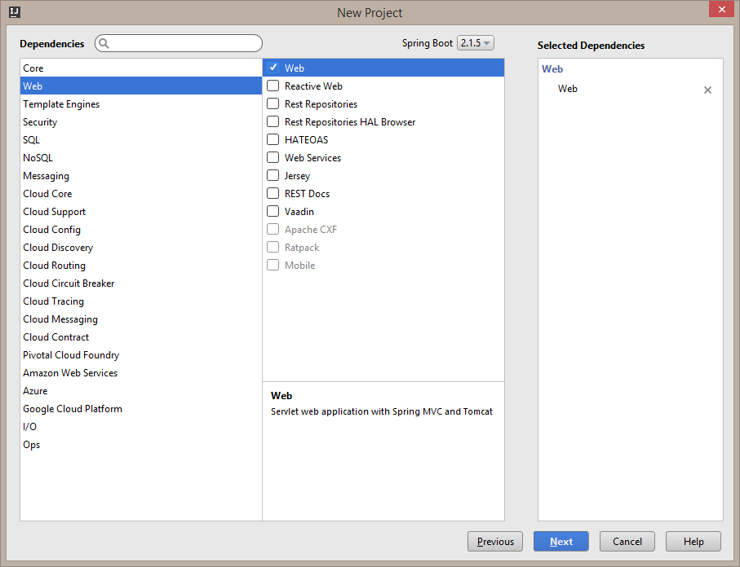This screenshot has width=740, height=567.
Task: Select the Cloud Support category
Action: coord(141,211)
